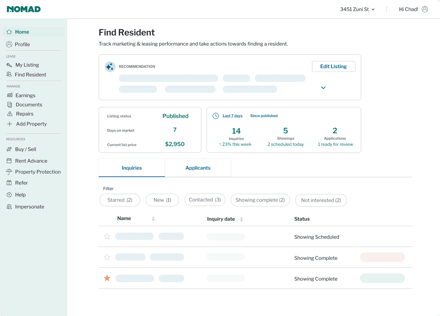Click the sparkle Recommendation icon
This screenshot has width=440, height=316.
(x=110, y=67)
